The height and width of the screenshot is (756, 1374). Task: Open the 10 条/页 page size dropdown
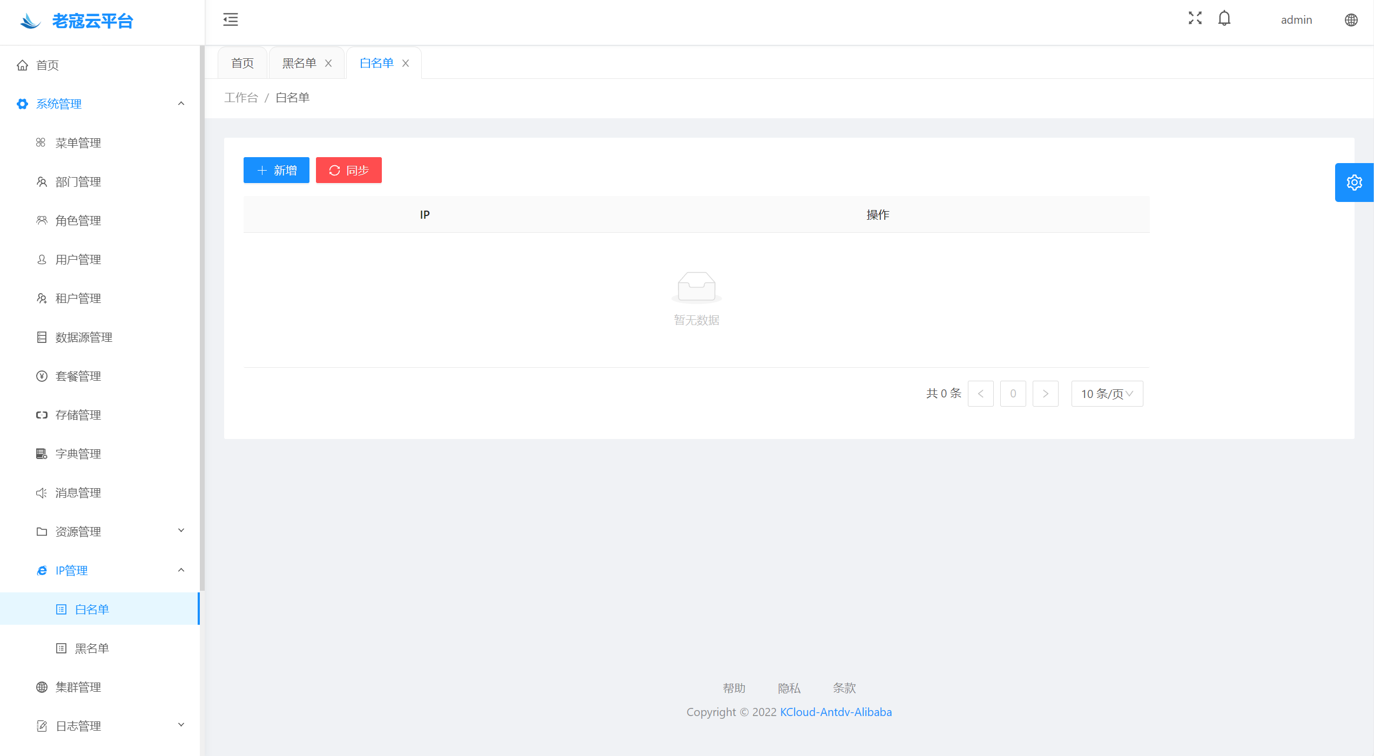pos(1107,394)
